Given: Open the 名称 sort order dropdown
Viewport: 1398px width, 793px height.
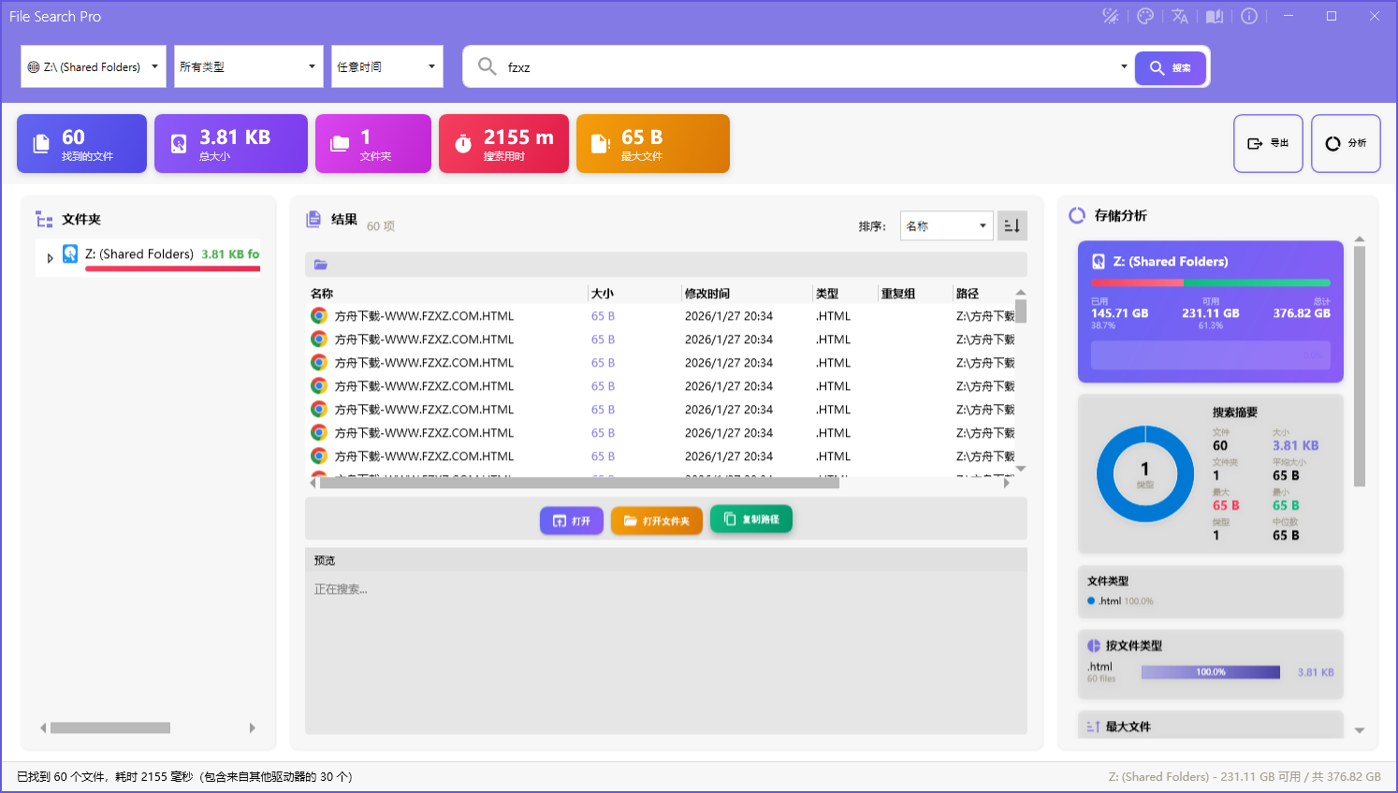Looking at the screenshot, I should (x=946, y=225).
